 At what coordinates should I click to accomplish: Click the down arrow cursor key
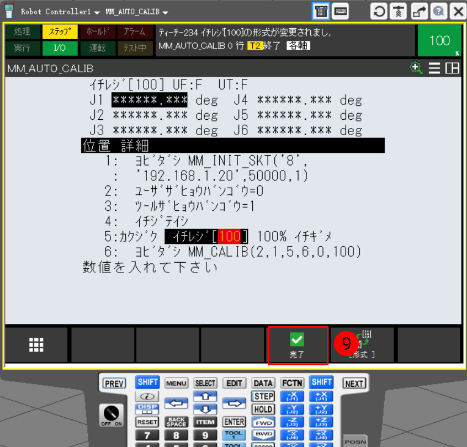205,409
